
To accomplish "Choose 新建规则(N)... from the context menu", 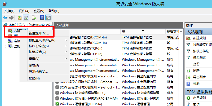I will [x=39, y=33].
